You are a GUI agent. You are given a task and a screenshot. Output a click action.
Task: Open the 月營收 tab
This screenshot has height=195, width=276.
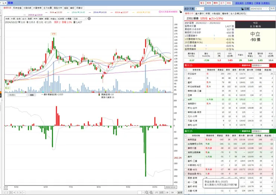tap(79, 8)
